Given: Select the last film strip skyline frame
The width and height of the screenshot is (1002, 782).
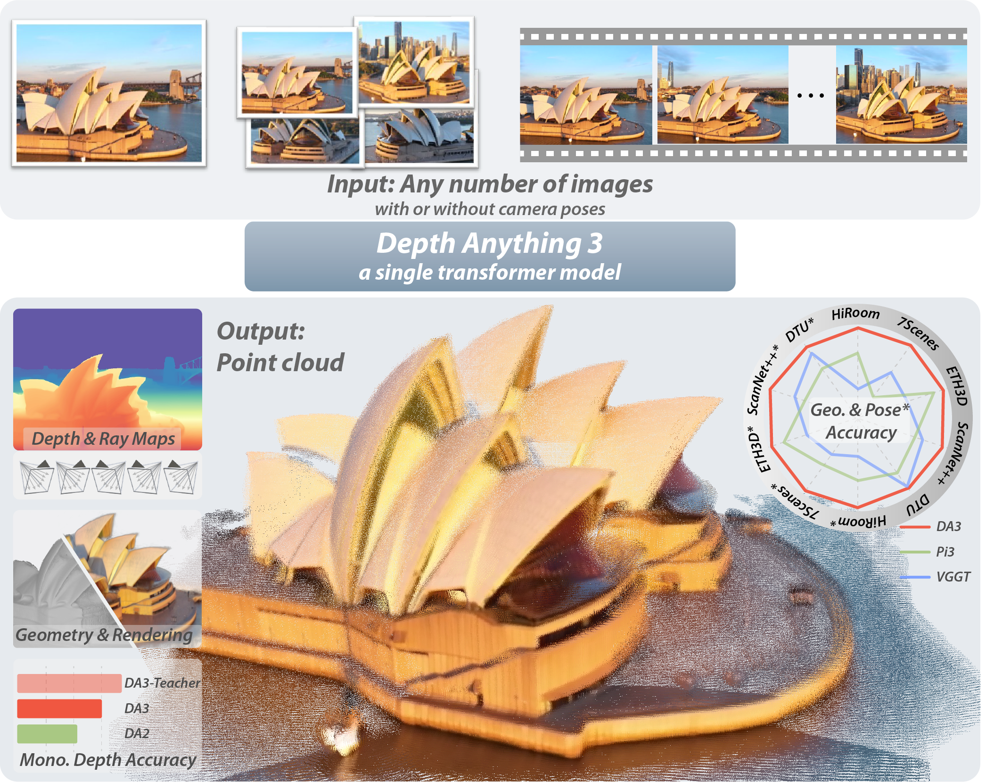Looking at the screenshot, I should pos(901,94).
